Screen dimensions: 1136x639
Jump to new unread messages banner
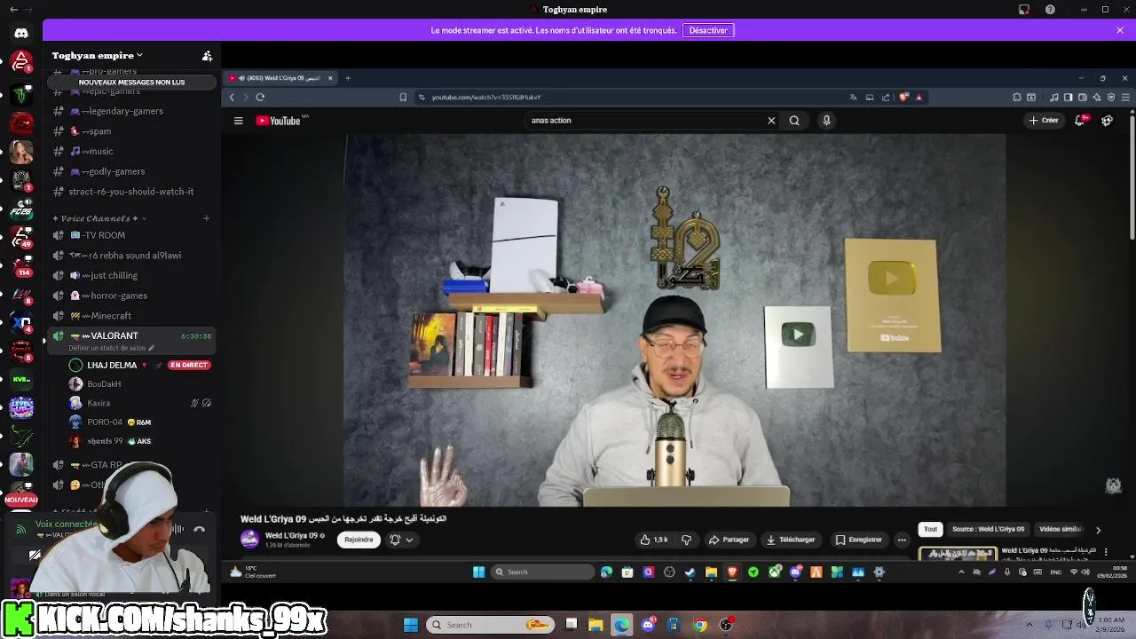pyautogui.click(x=131, y=82)
